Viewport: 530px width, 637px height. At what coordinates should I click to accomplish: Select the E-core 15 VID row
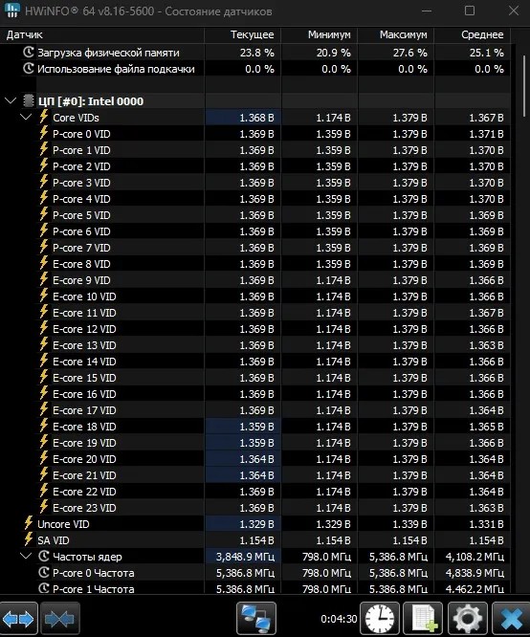255,378
